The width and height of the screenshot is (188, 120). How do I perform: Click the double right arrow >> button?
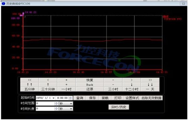coord(150,80)
